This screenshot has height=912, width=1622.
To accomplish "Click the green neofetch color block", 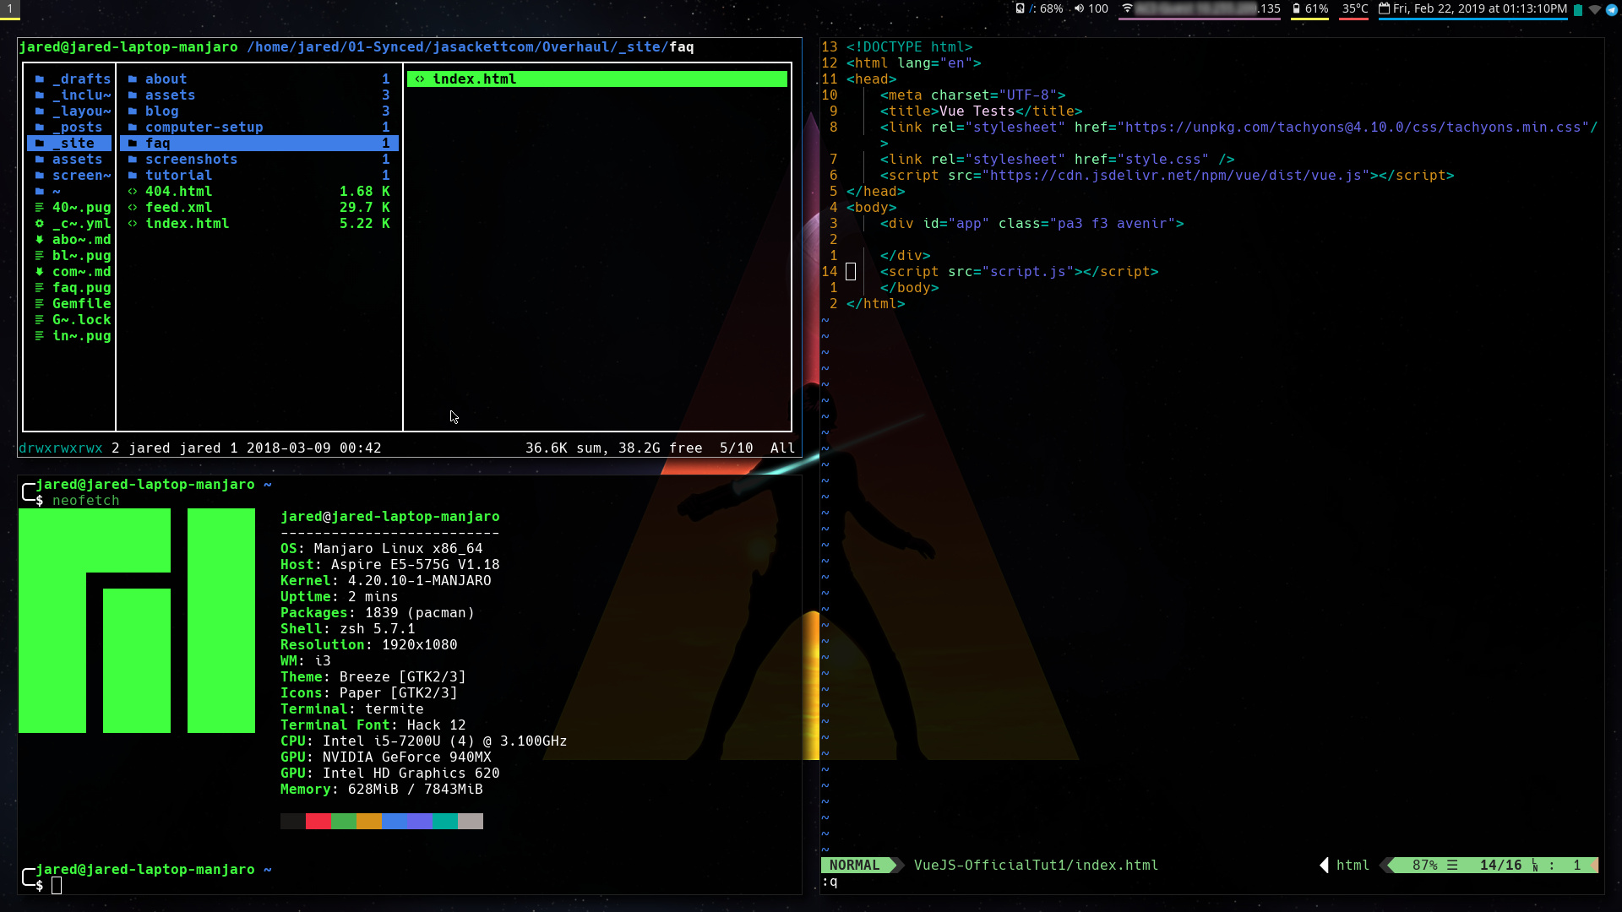I will point(344,822).
